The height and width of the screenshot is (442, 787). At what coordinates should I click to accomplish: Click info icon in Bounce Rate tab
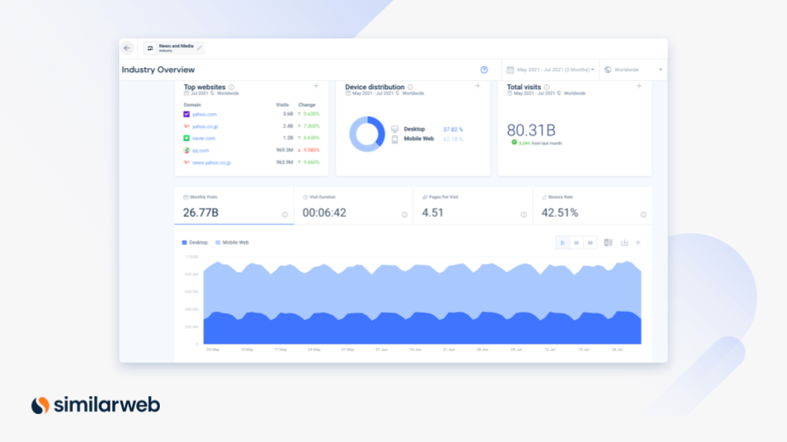point(644,214)
